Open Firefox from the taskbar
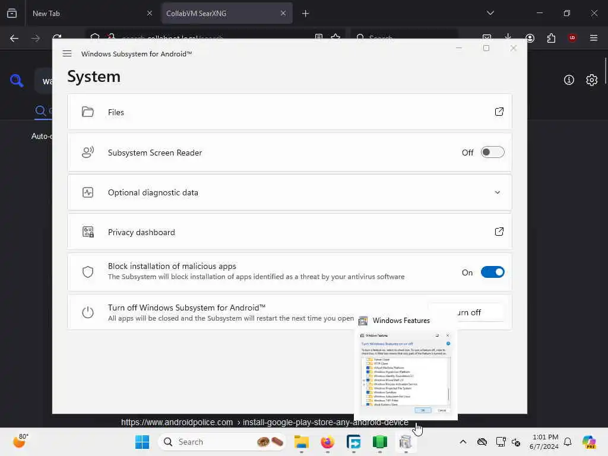Image resolution: width=608 pixels, height=456 pixels. 327,442
